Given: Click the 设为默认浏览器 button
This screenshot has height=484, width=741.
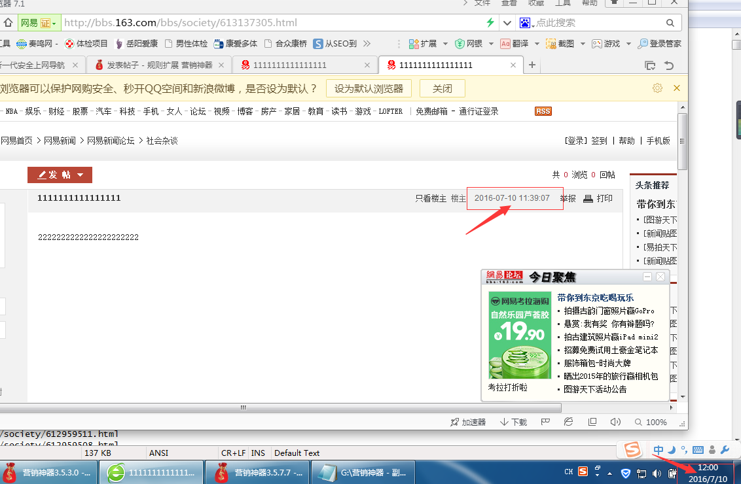Looking at the screenshot, I should [x=369, y=88].
